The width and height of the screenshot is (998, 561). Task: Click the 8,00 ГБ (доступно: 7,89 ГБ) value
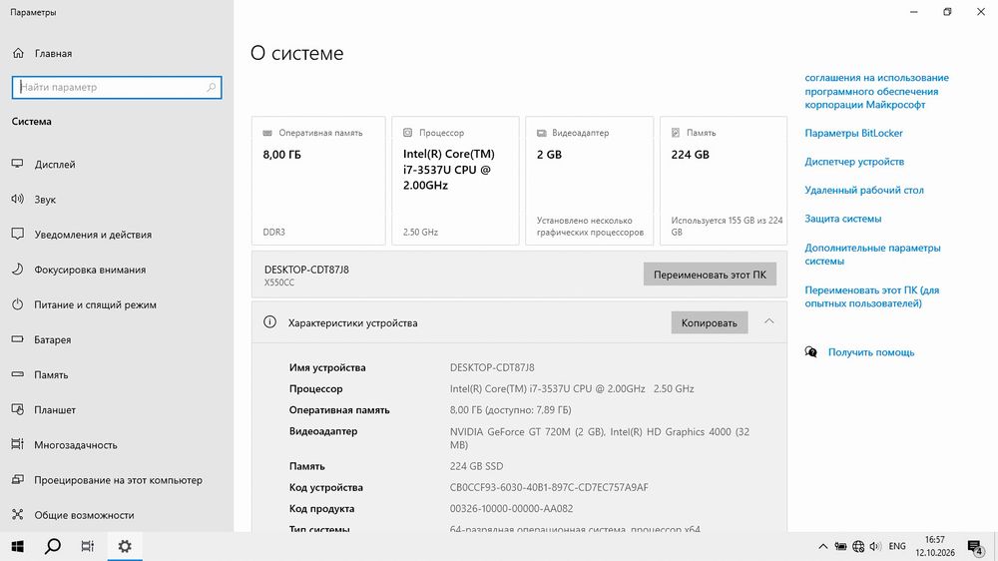tap(510, 410)
